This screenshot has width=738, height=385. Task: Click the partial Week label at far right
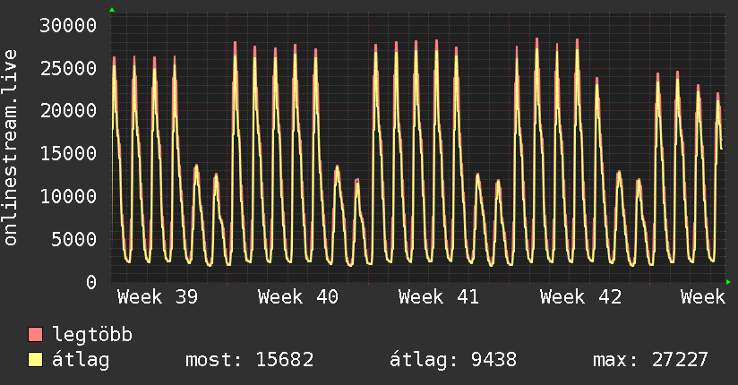tap(703, 297)
